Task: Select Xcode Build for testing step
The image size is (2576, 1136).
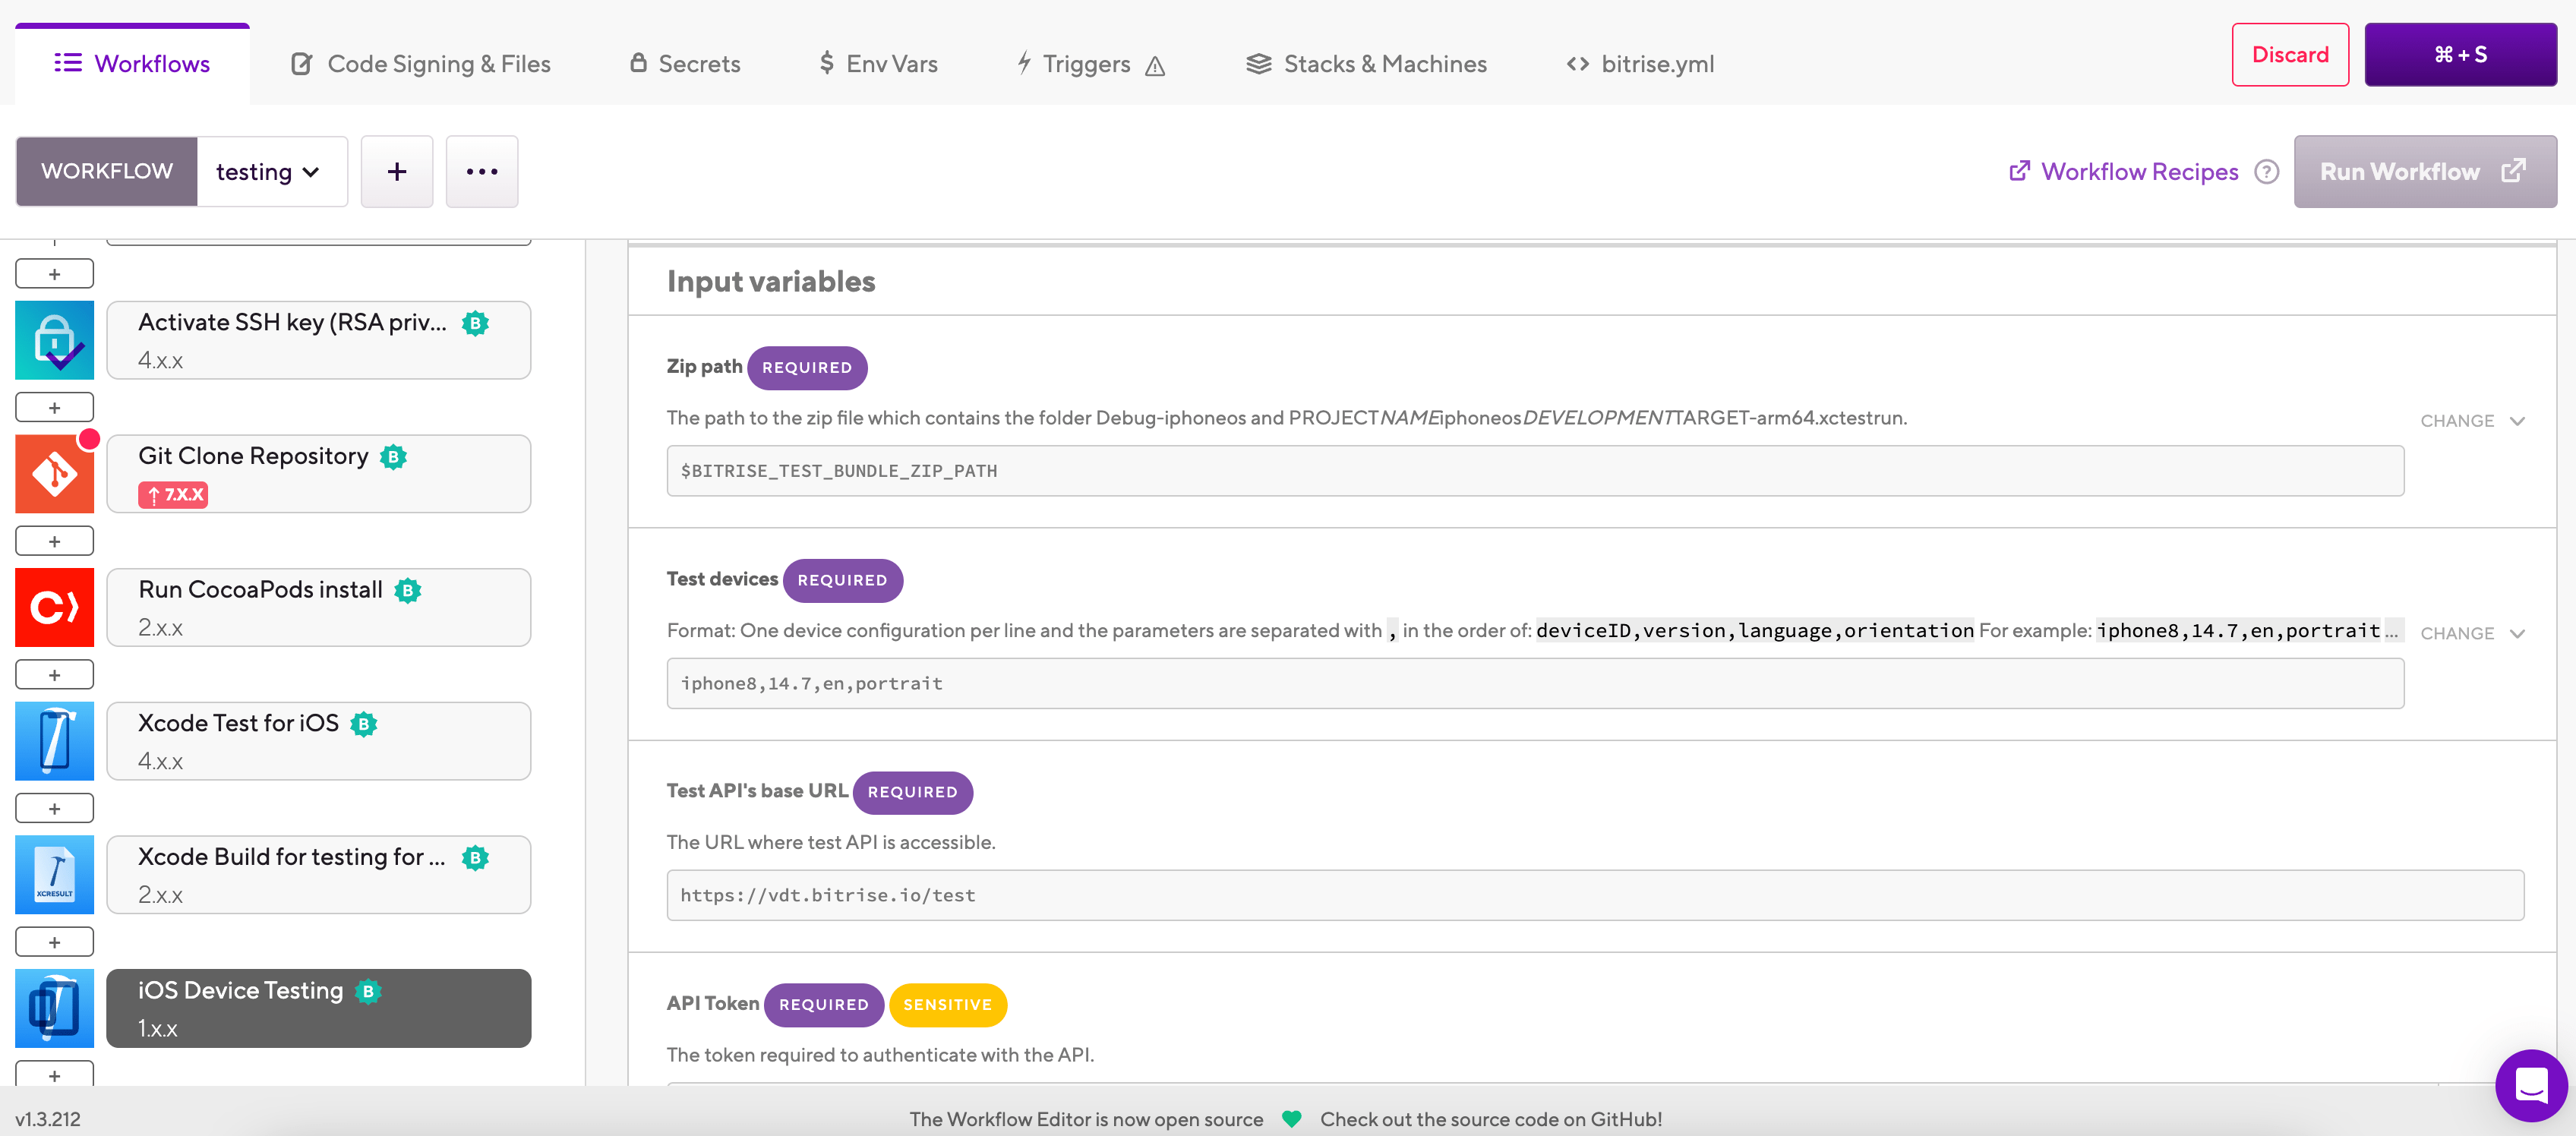Action: (319, 875)
